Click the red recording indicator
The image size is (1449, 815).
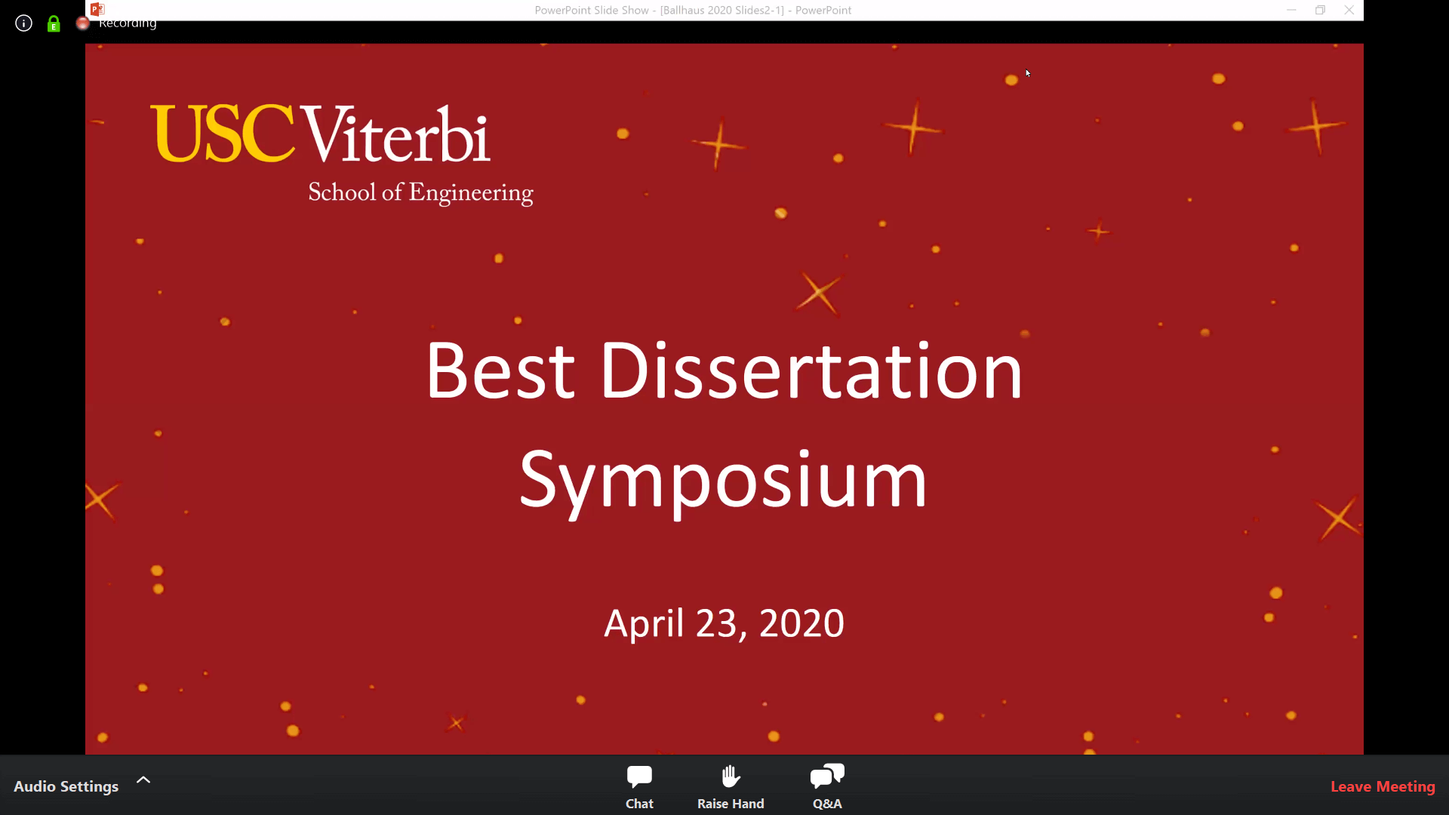click(x=83, y=24)
